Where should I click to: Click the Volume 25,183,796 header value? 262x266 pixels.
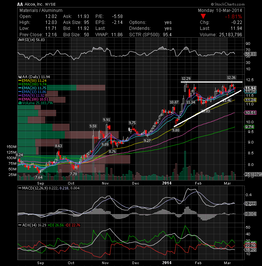(231, 35)
